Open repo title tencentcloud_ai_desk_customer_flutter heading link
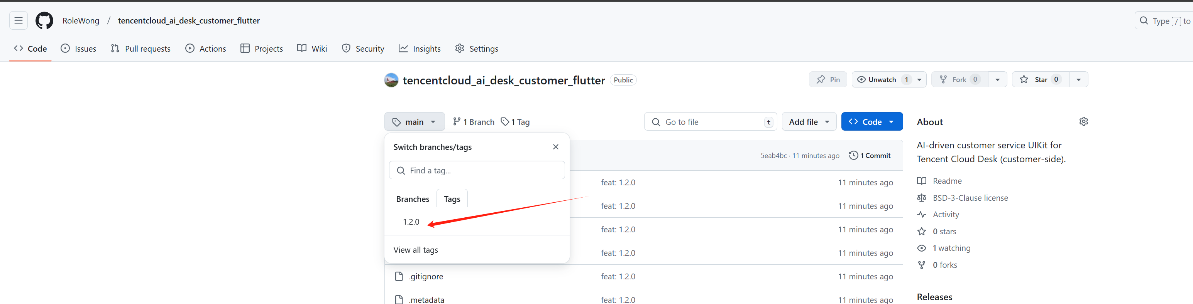Image resolution: width=1193 pixels, height=304 pixels. (x=504, y=81)
